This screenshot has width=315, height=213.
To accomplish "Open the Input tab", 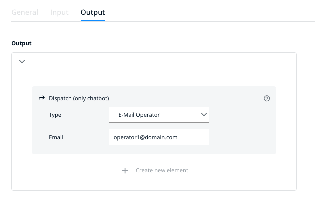I will pyautogui.click(x=59, y=12).
